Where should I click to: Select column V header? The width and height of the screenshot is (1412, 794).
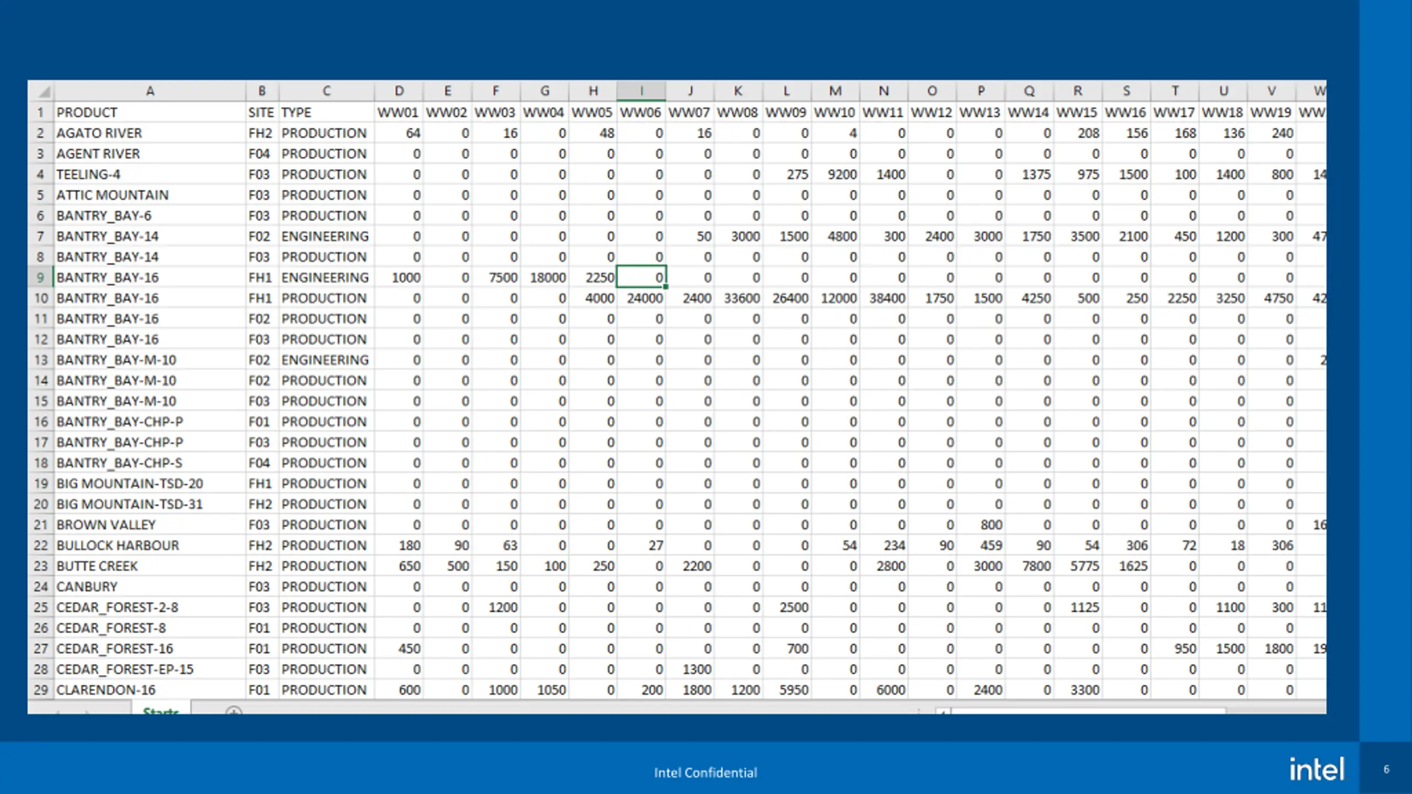point(1271,91)
